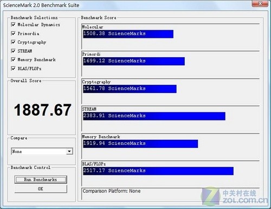The image size is (271, 209).
Task: Click the Molecular 1508.38 score bar
Action: 128,34
